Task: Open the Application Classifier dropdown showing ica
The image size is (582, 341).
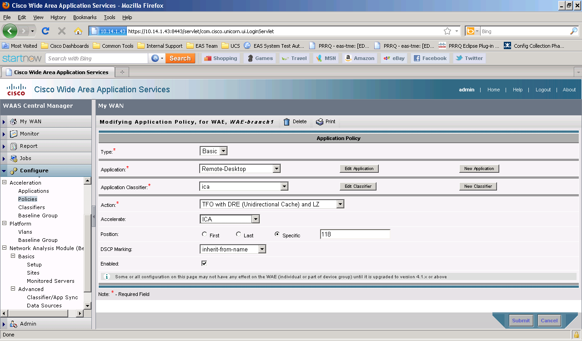Action: (x=244, y=186)
